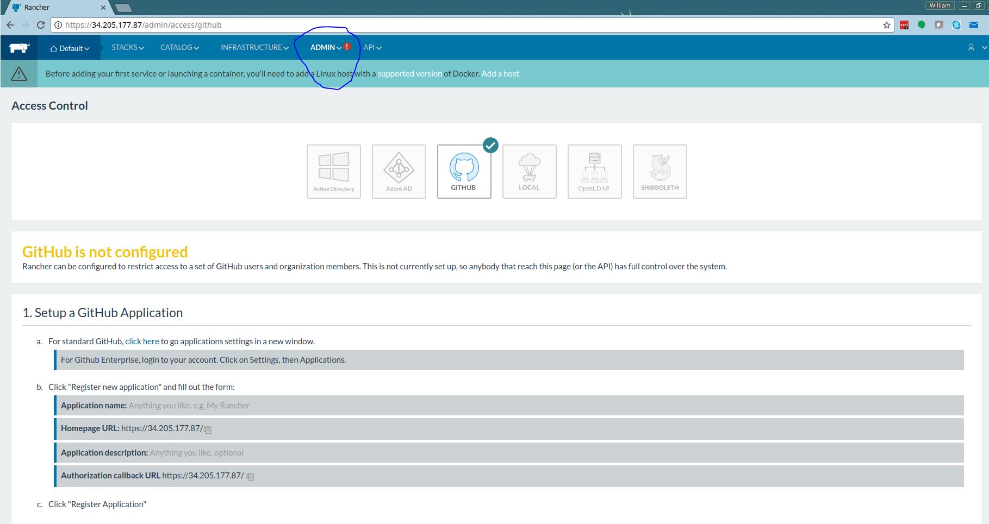Open the Default environment dropdown
This screenshot has width=989, height=524.
pyautogui.click(x=69, y=48)
